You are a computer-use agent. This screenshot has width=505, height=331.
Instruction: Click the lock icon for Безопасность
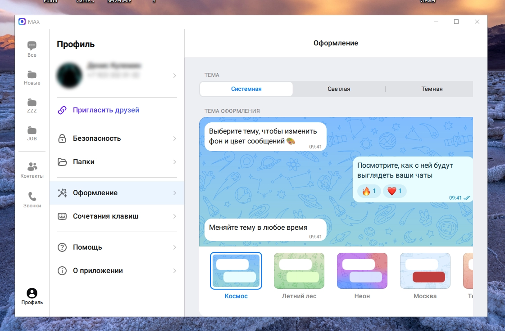coord(62,139)
